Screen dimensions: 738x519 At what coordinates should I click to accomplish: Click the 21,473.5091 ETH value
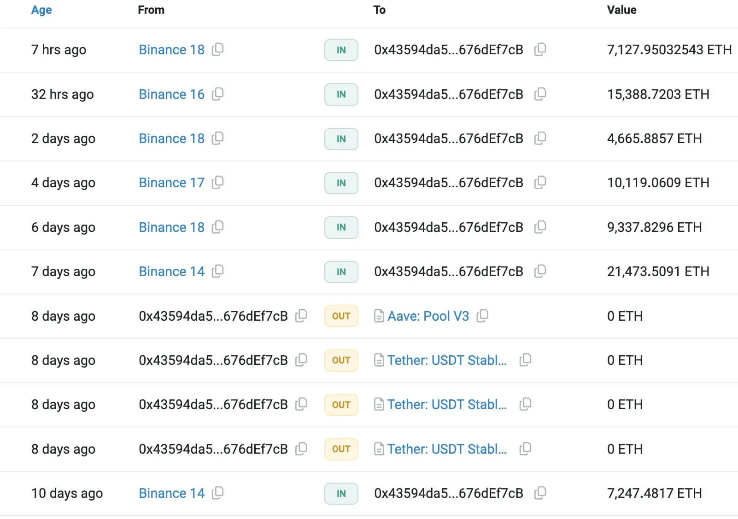(x=658, y=271)
